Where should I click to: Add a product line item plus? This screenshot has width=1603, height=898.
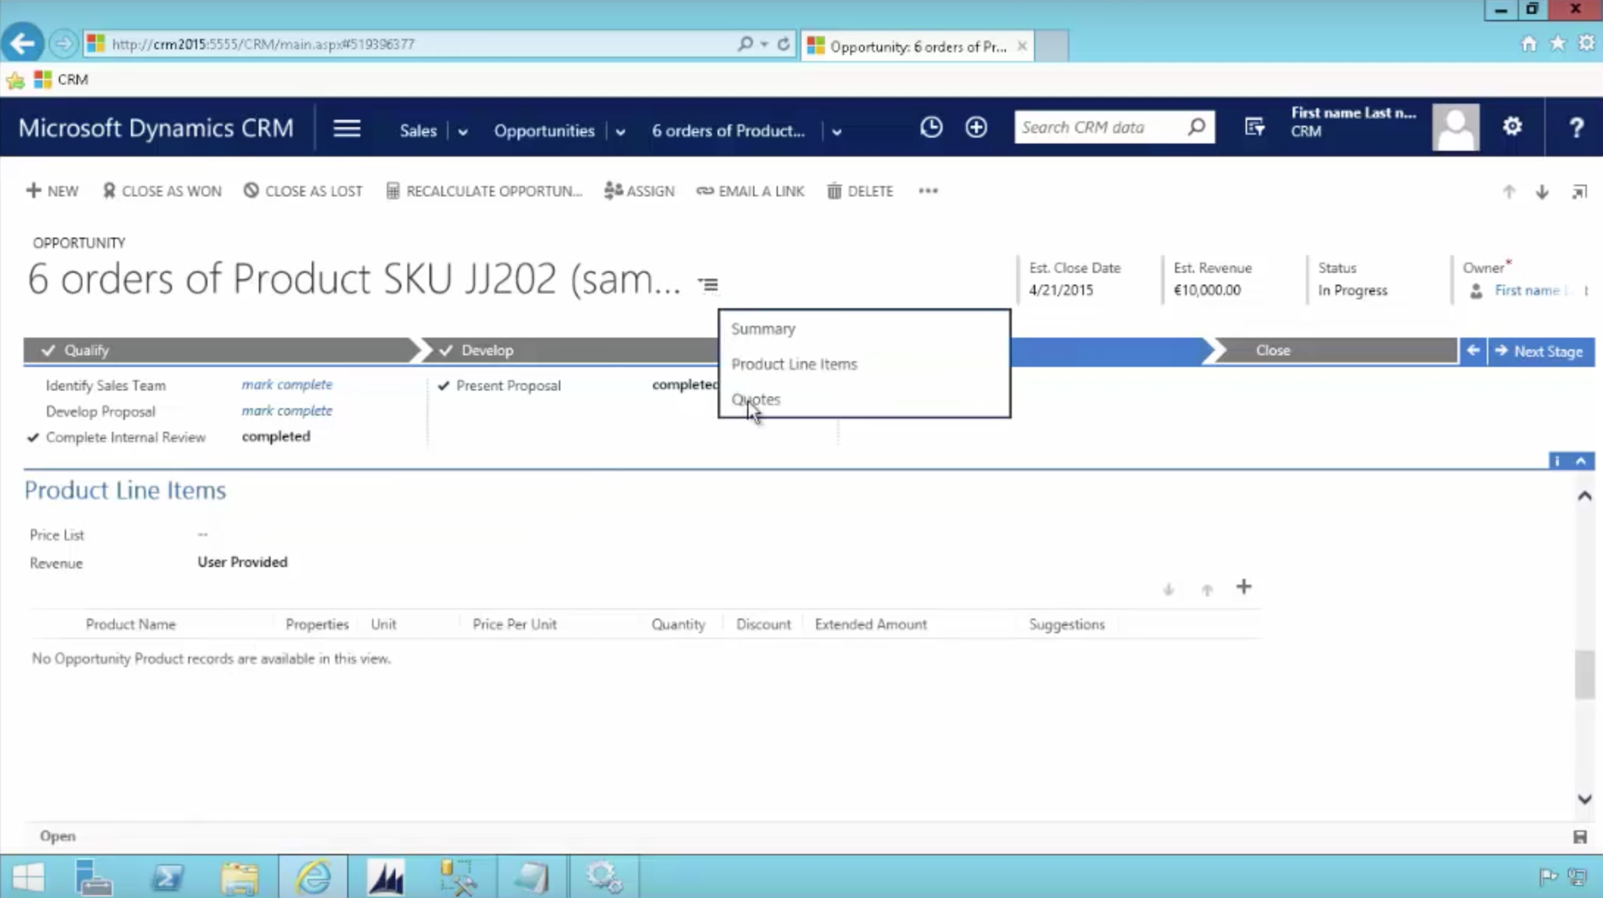(1243, 587)
